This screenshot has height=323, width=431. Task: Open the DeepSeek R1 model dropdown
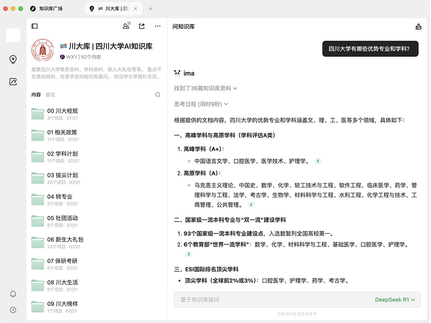tap(395, 300)
